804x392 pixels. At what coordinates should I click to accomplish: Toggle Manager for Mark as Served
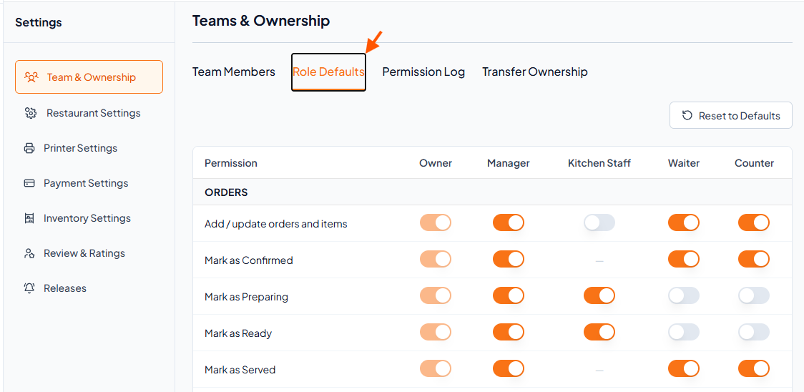coord(508,368)
